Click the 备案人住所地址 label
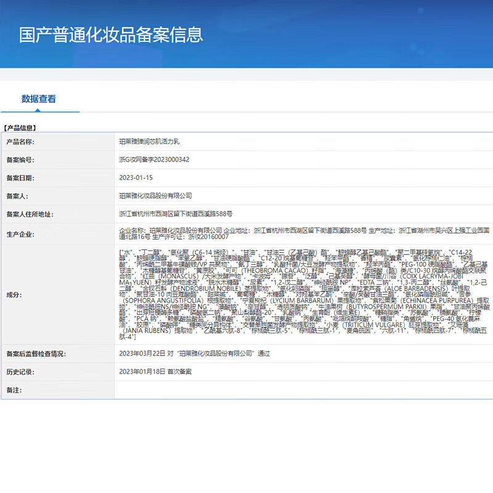 tap(30, 214)
